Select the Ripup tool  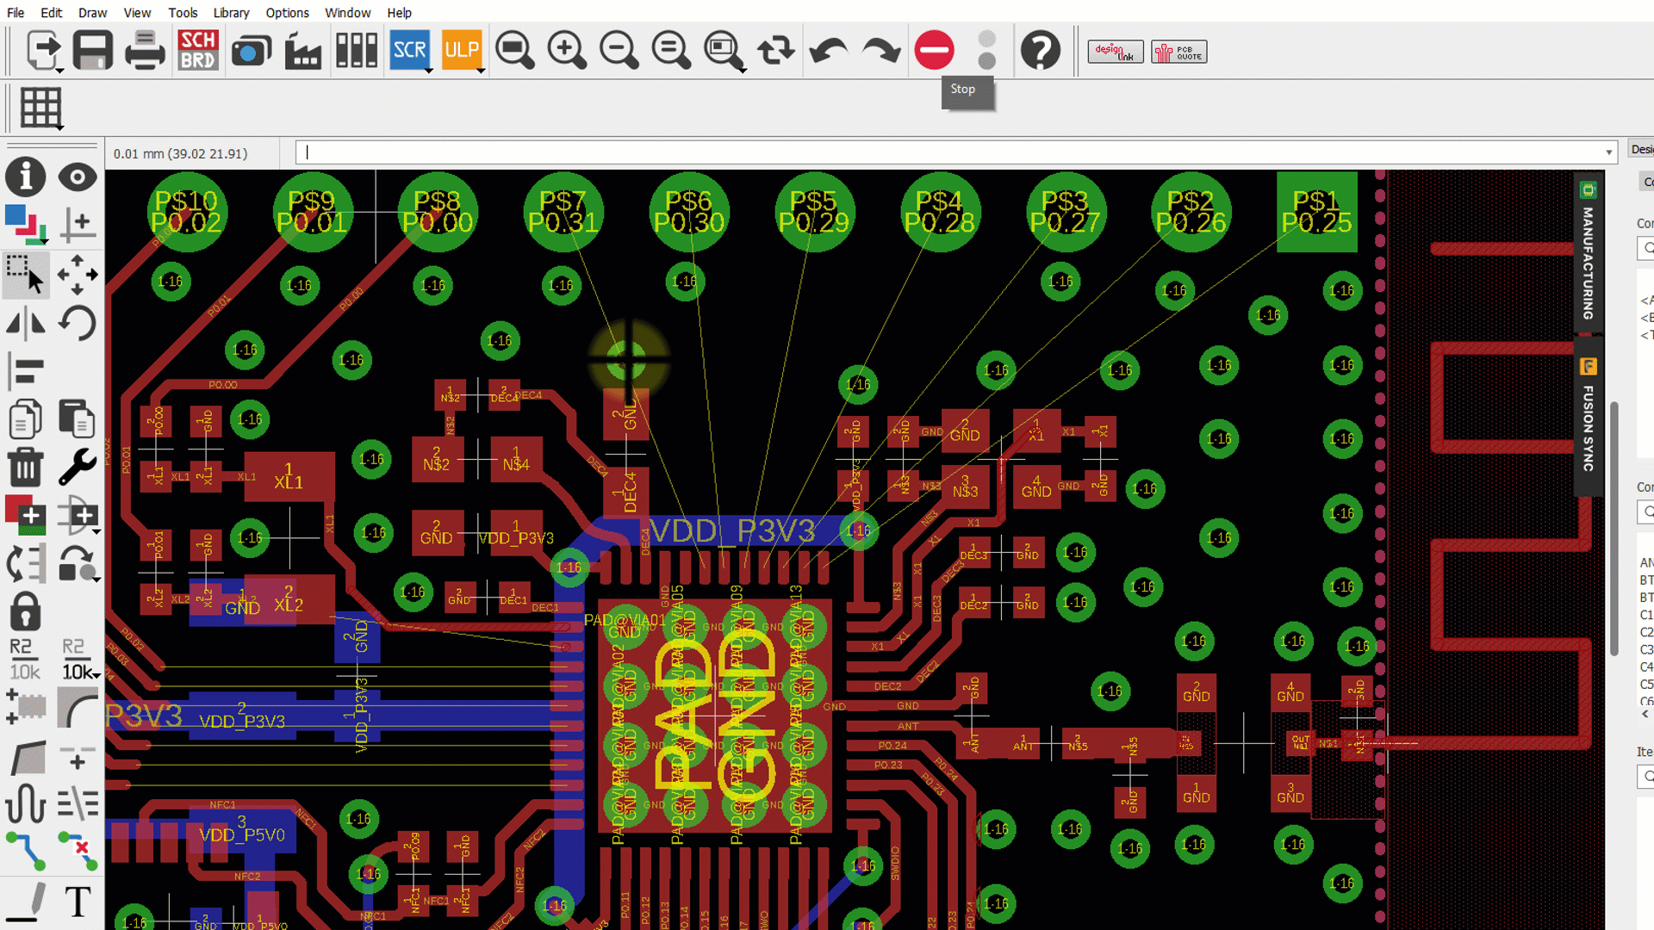[78, 850]
